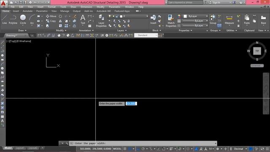
Task: Click the keyword search box
Action: (x=185, y=3)
